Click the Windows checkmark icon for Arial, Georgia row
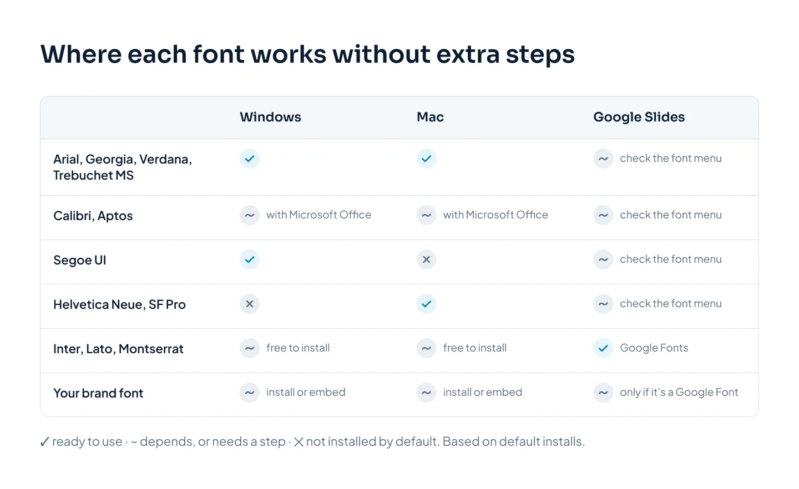 (x=250, y=159)
